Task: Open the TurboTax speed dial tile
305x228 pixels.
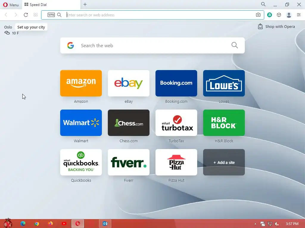Action: click(176, 123)
